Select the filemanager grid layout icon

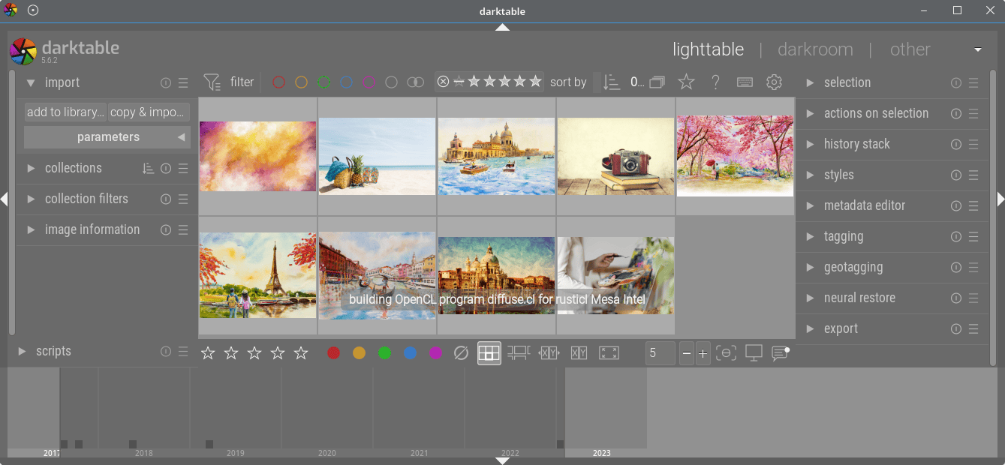[x=489, y=352]
